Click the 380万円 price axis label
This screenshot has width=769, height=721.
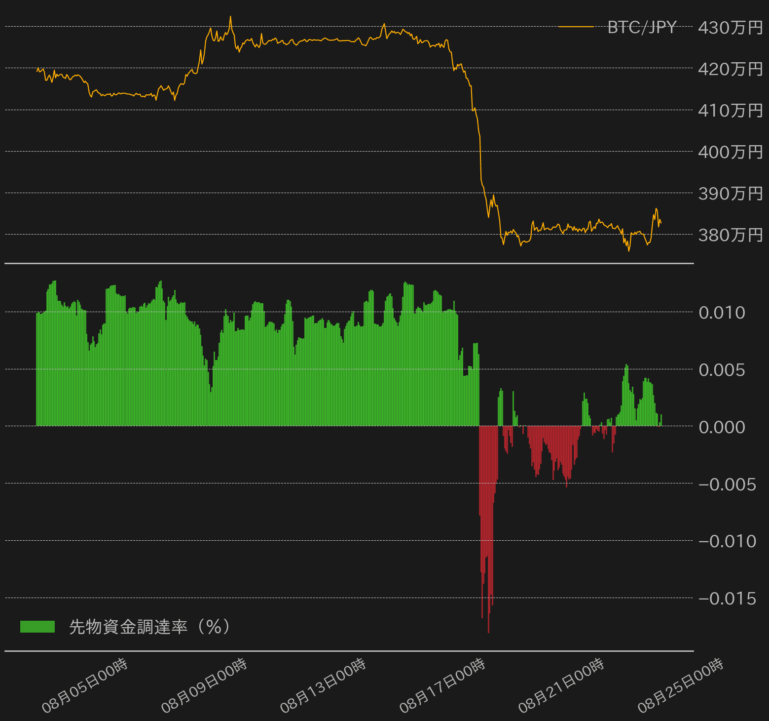point(730,235)
